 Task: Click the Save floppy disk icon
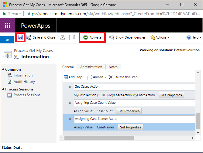click(x=20, y=37)
